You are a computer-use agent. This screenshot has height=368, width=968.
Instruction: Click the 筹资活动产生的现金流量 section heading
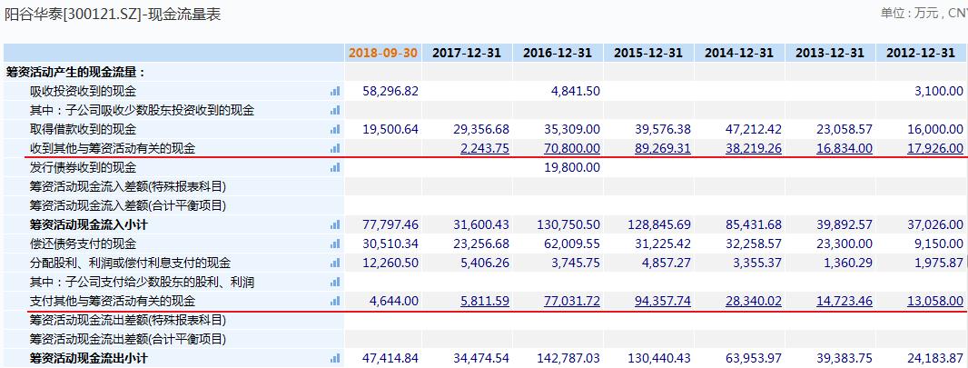pos(75,72)
